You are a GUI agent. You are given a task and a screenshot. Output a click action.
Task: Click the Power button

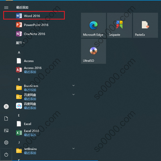tap(6, 154)
